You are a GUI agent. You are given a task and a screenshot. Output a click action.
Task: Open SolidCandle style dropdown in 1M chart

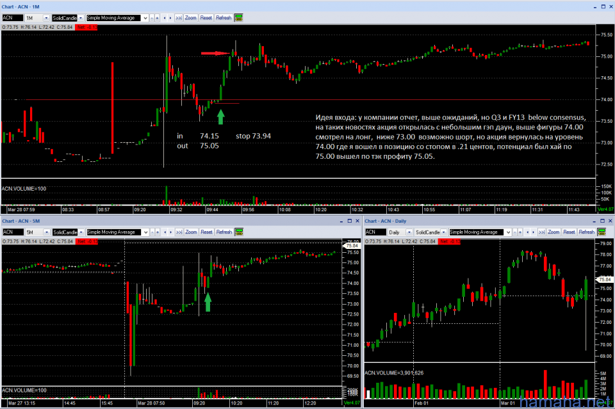81,18
